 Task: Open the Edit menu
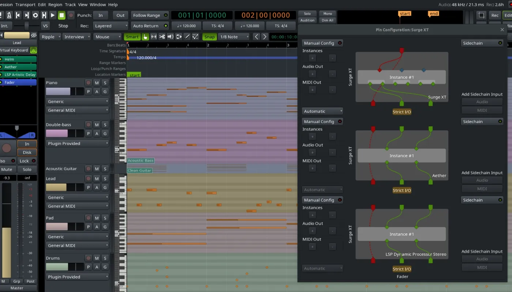(42, 5)
